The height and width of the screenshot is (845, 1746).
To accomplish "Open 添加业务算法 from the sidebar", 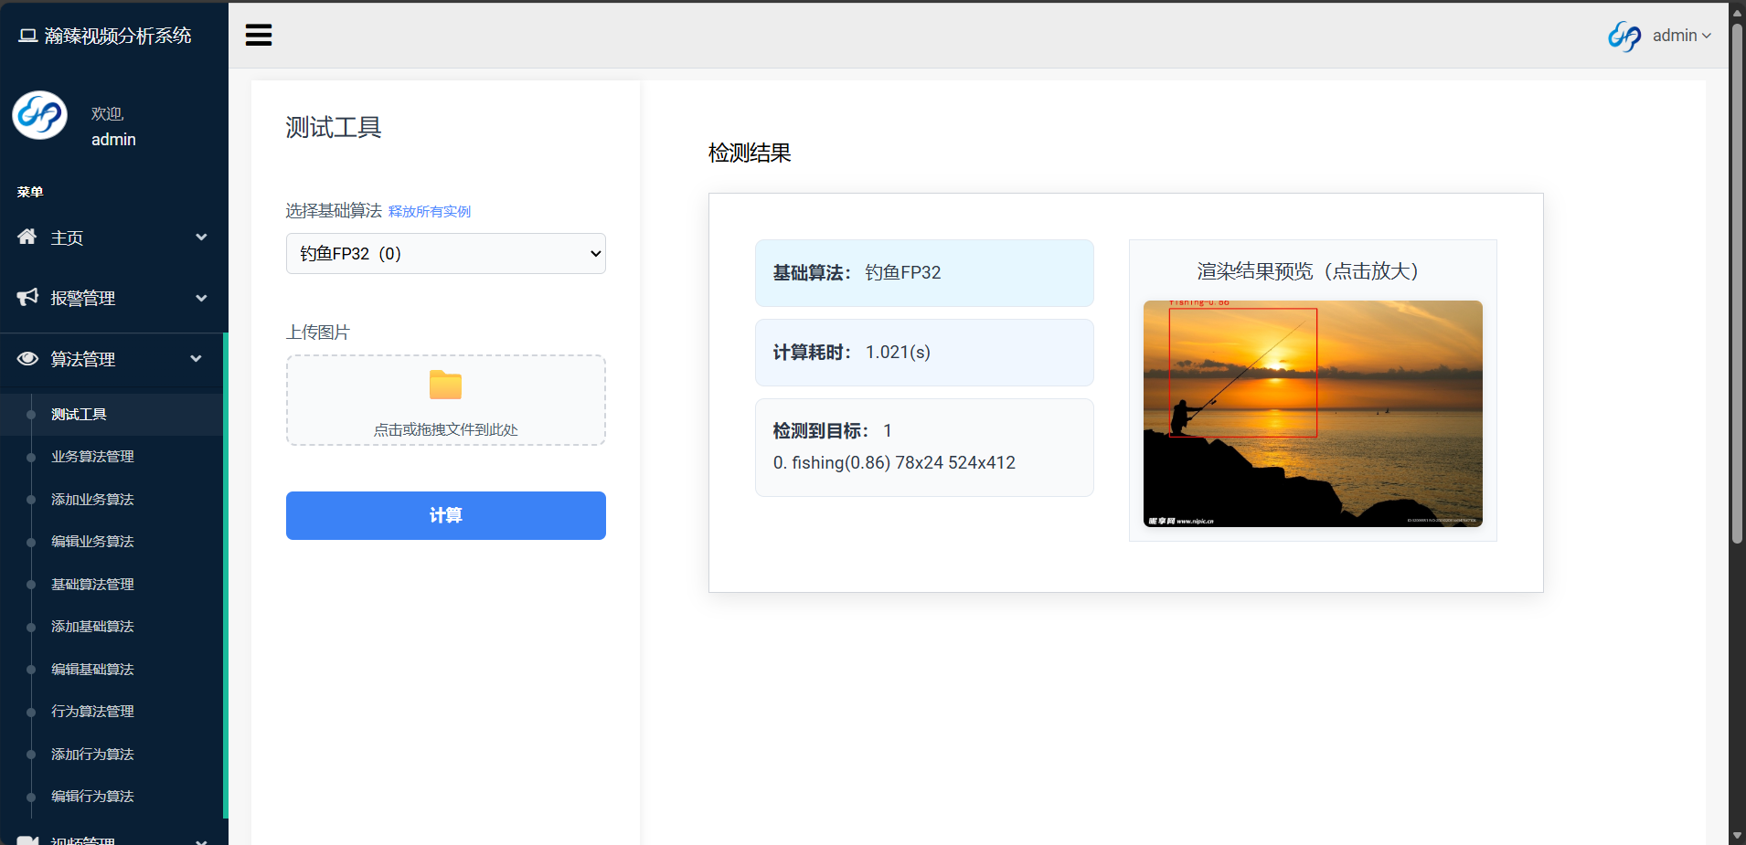I will pyautogui.click(x=91, y=499).
